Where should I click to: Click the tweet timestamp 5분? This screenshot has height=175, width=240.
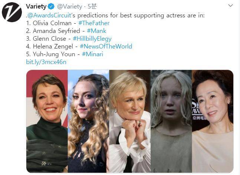[92, 7]
